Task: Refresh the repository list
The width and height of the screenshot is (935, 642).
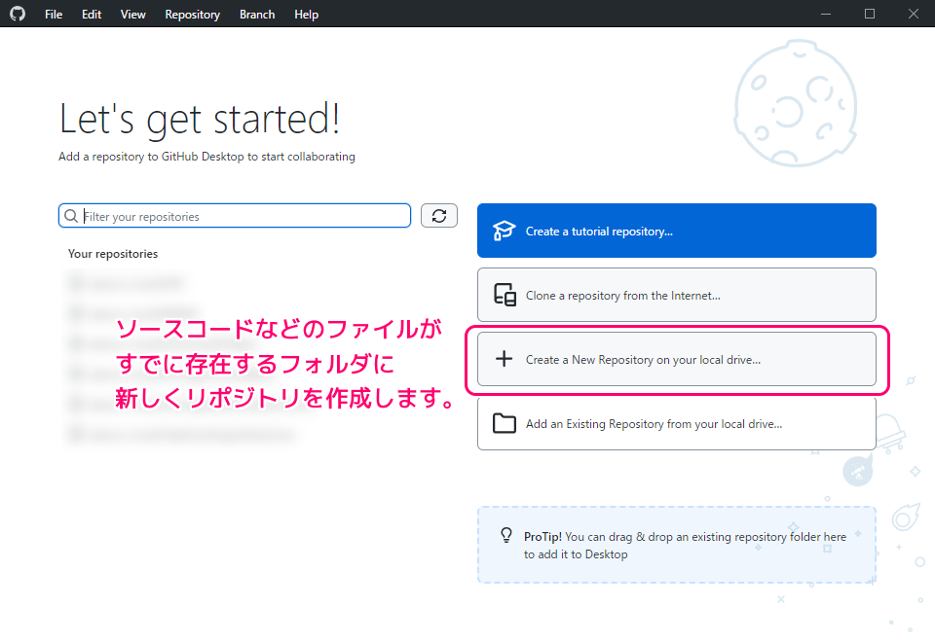Action: (439, 216)
